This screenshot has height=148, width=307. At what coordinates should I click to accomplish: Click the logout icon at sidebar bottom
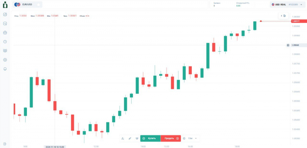pos(5,144)
